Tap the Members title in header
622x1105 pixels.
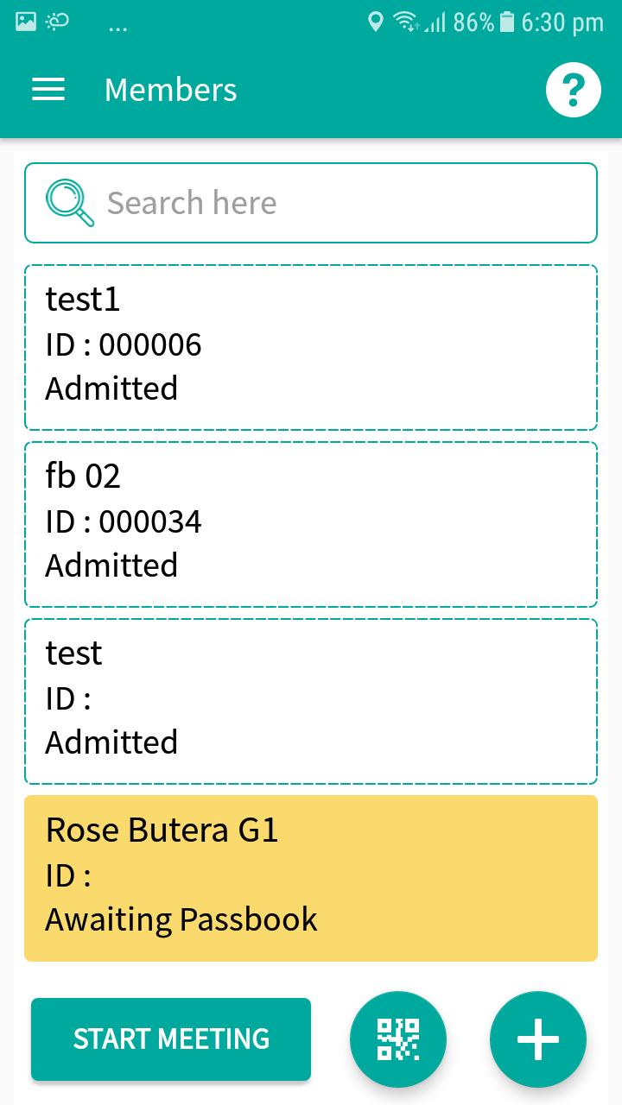coord(171,90)
